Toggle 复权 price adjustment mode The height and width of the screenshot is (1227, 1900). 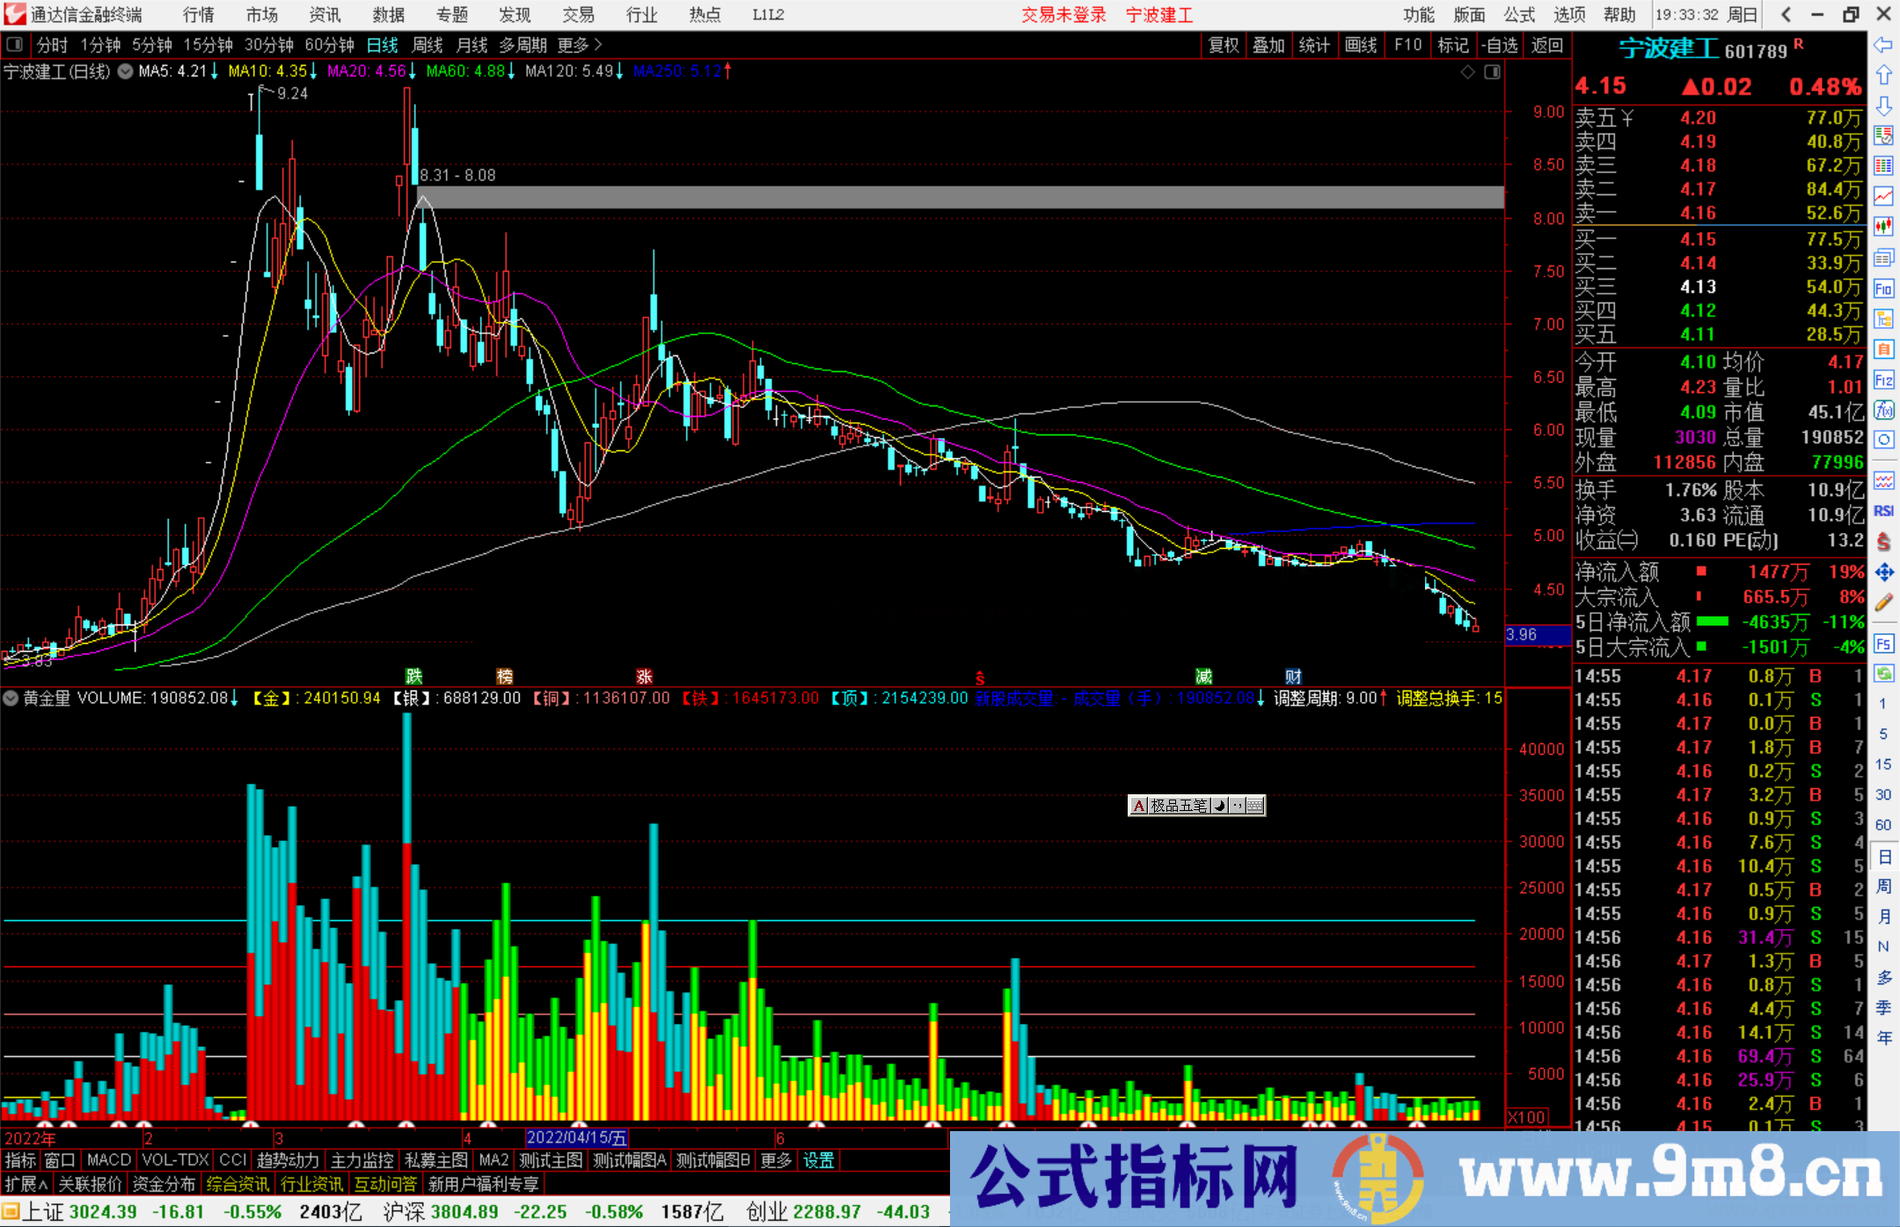tap(1223, 45)
